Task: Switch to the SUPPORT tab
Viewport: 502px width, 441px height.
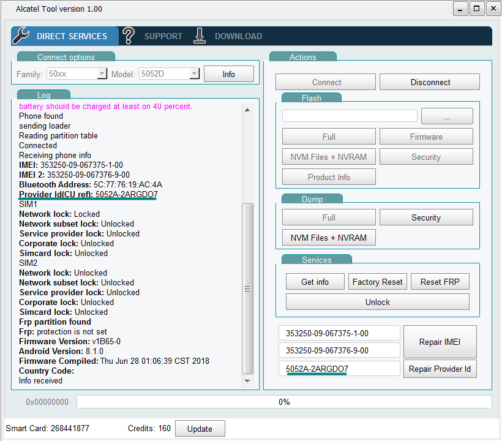Action: pos(163,36)
